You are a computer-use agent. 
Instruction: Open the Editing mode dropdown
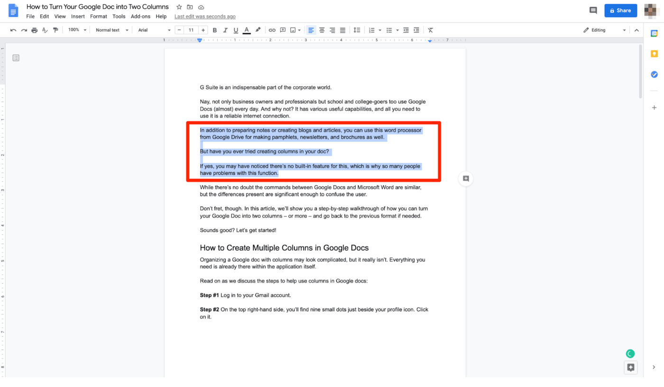pos(605,30)
